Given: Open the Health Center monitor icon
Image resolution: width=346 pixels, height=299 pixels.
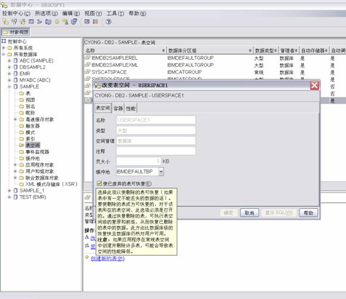Looking at the screenshot, I should pyautogui.click(x=48, y=21).
